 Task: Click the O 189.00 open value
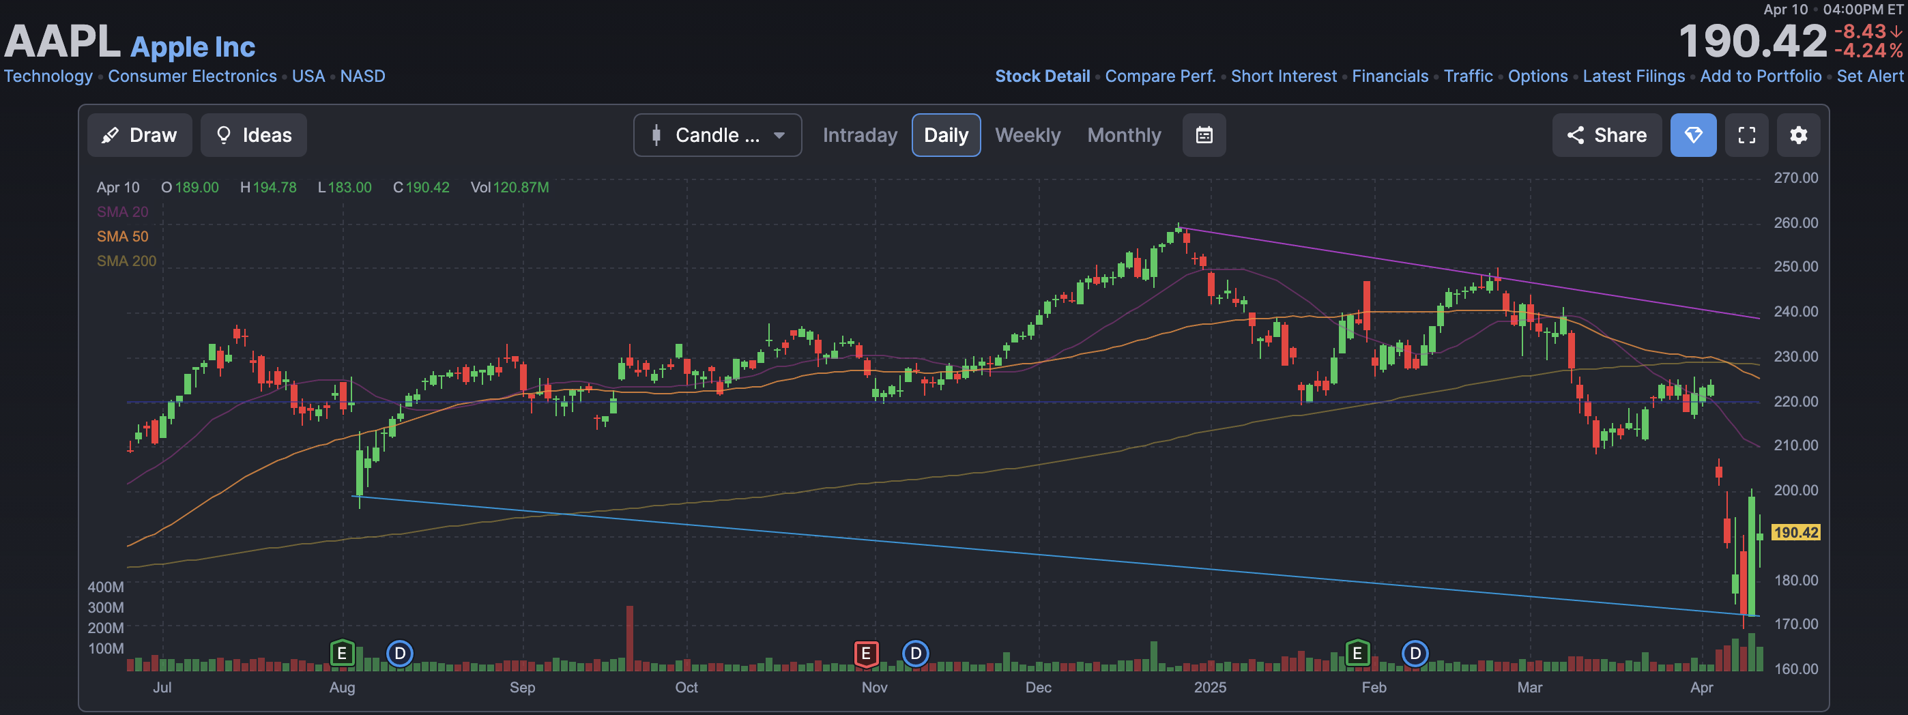pos(190,187)
